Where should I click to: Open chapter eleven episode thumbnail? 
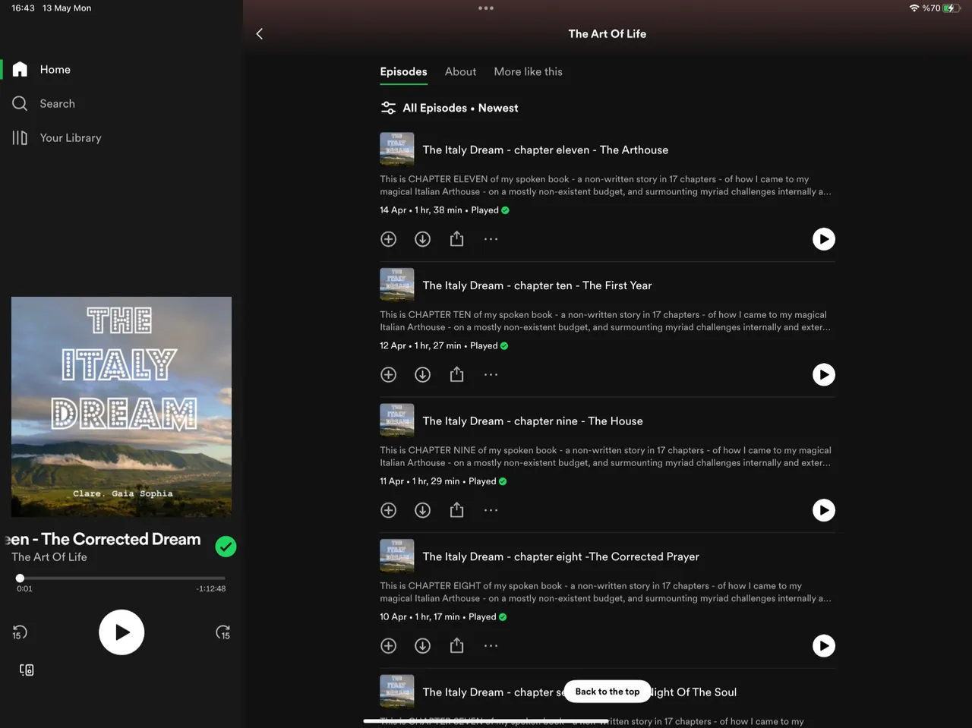397,149
